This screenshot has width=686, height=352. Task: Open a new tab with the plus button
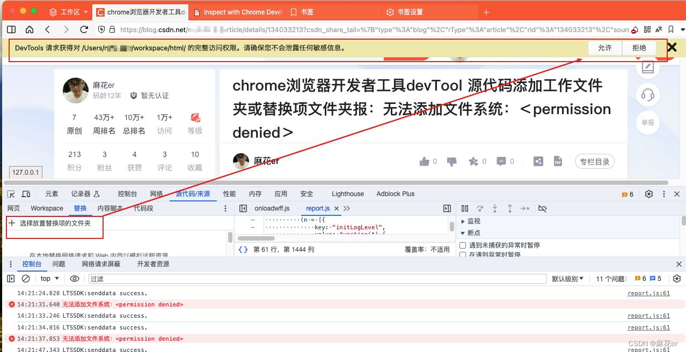(486, 12)
